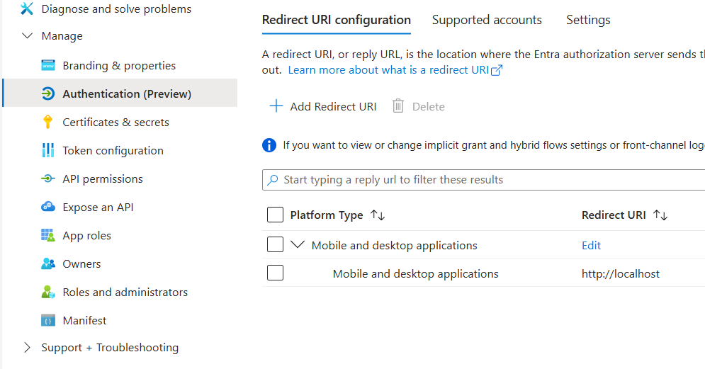The height and width of the screenshot is (369, 705).
Task: Click the Authentication (Preview) arrow icon
Action: point(48,93)
